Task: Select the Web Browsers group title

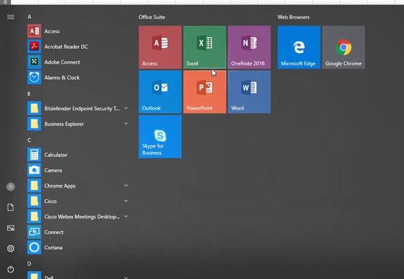Action: [x=293, y=17]
